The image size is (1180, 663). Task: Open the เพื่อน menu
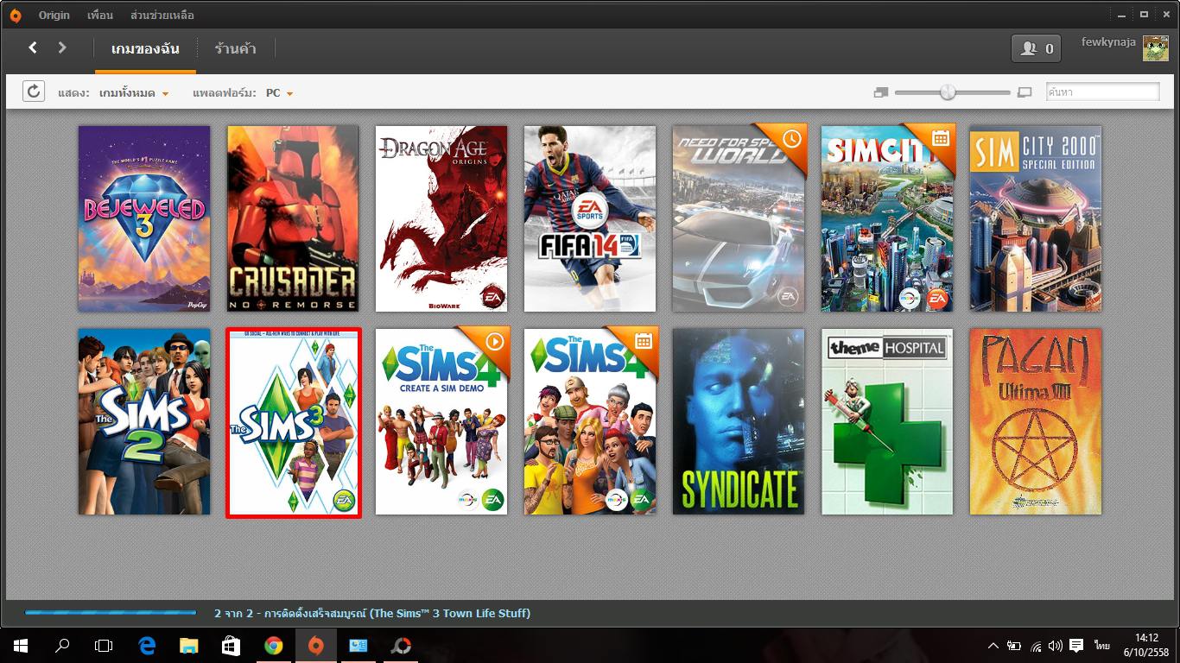click(x=100, y=16)
